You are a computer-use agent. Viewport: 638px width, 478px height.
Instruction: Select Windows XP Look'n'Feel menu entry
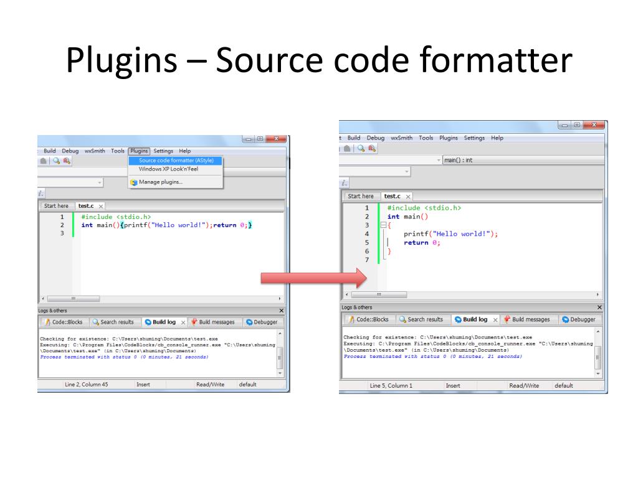click(175, 169)
